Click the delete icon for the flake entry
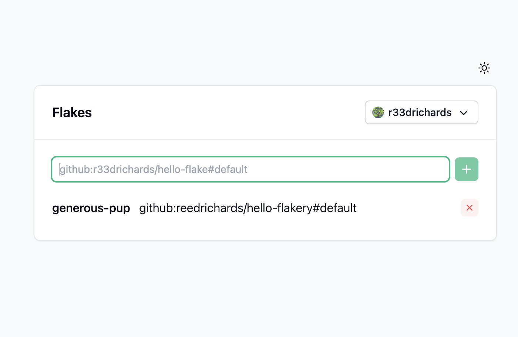The image size is (518, 337). click(469, 208)
